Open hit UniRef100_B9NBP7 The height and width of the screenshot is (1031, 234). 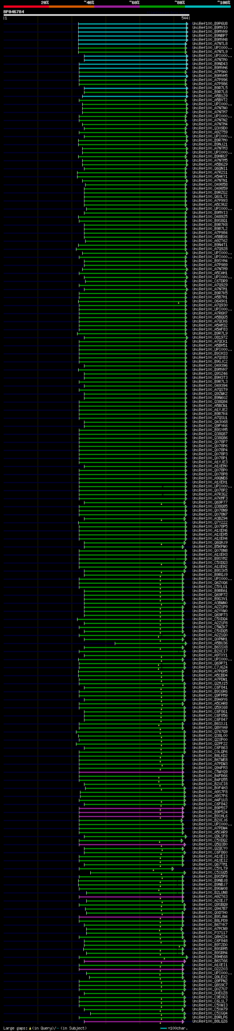coord(210,35)
